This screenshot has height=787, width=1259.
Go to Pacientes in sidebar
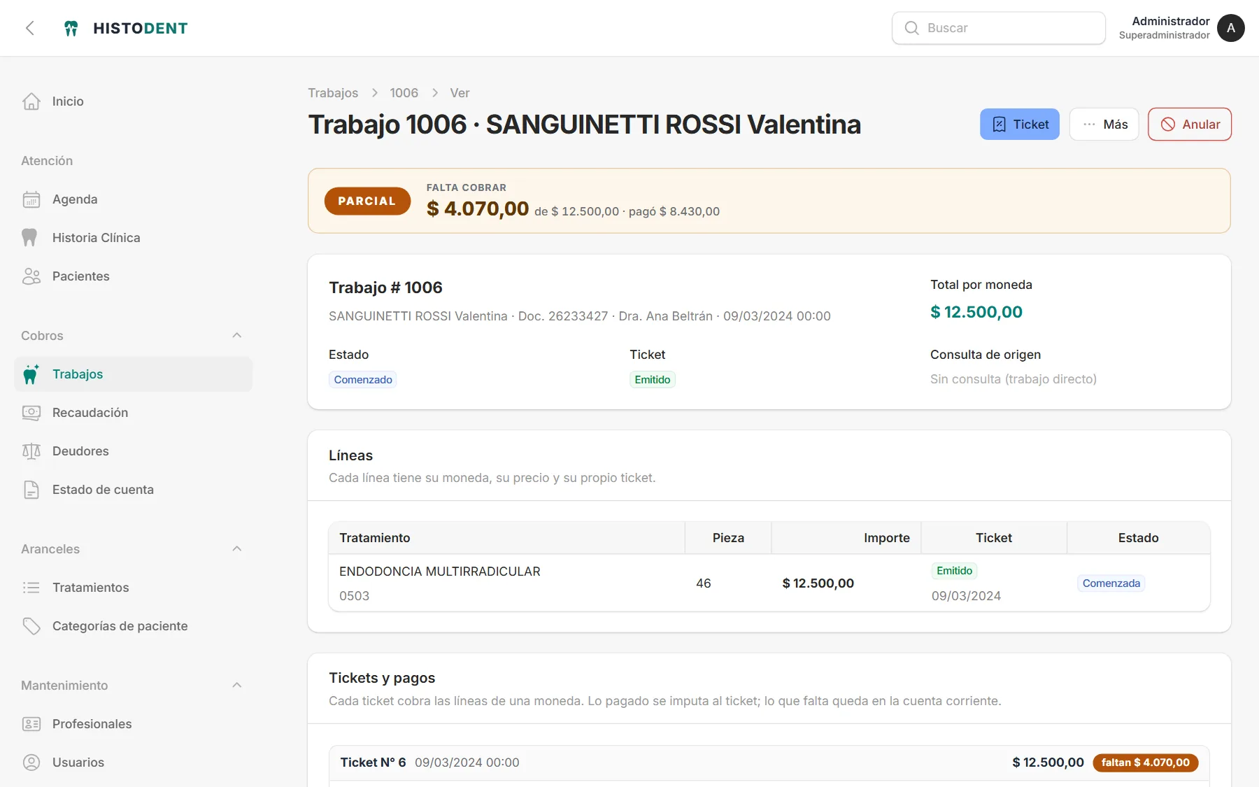click(133, 276)
